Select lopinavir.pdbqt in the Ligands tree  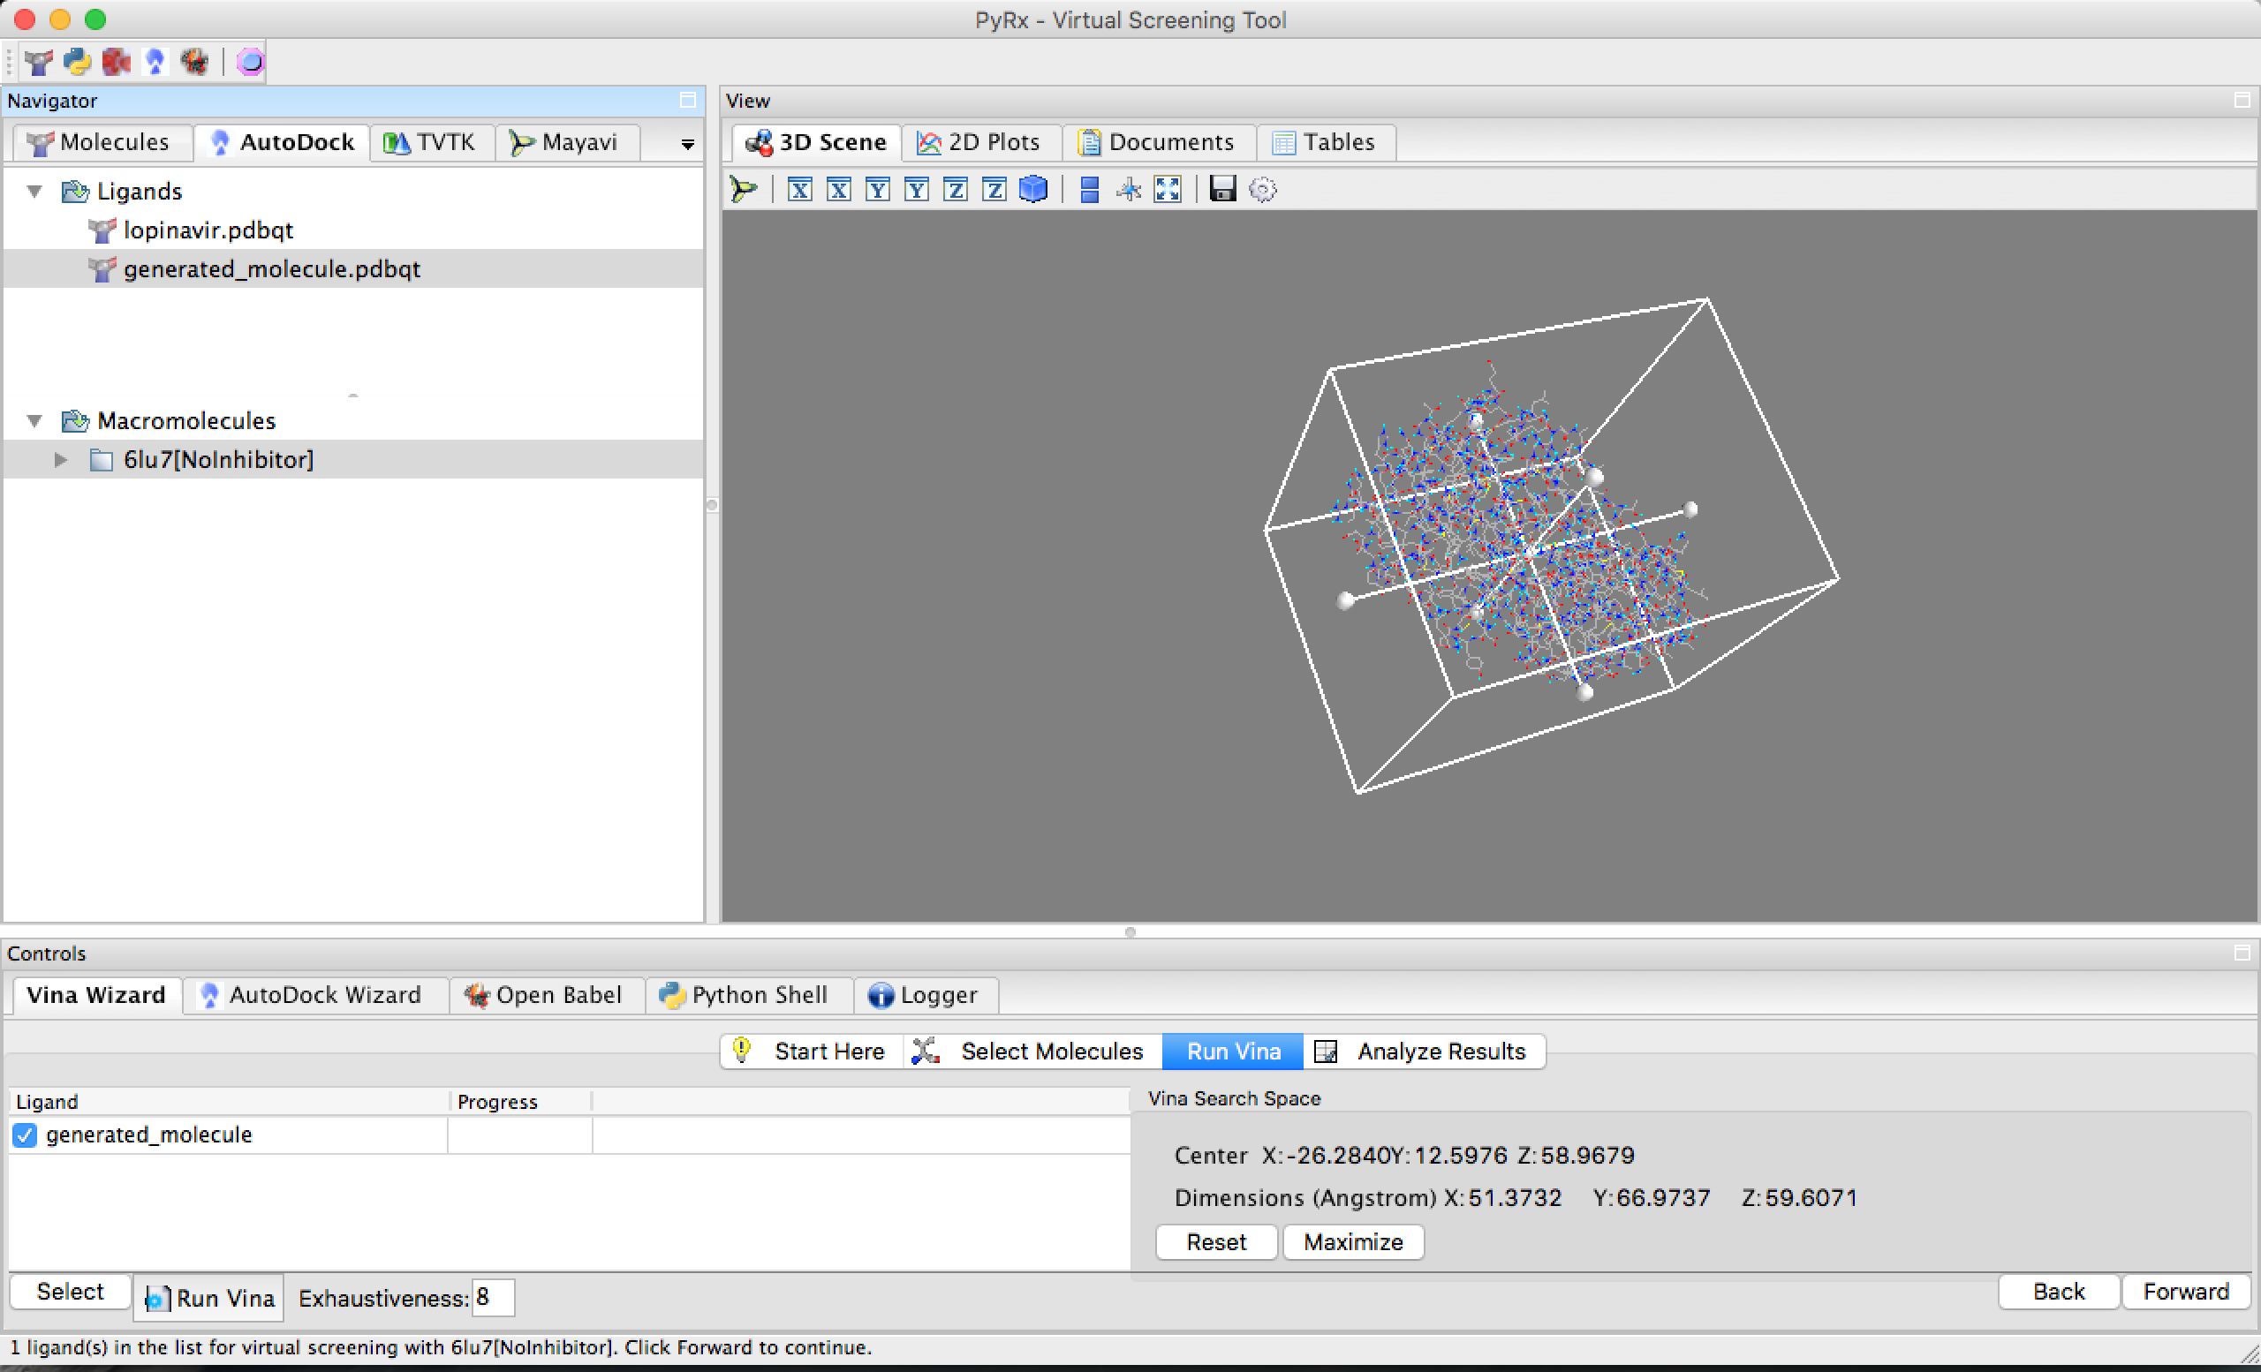coord(208,230)
